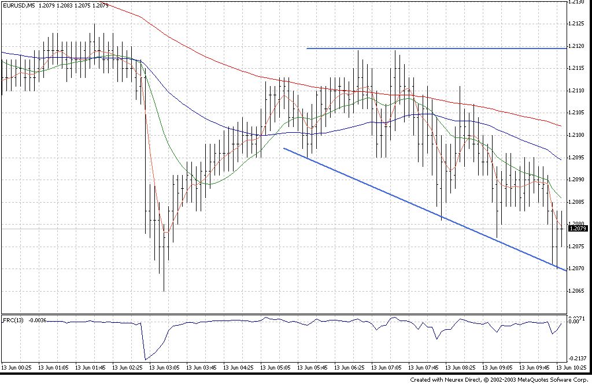Click the FRC(13) indicator label

coord(13,320)
